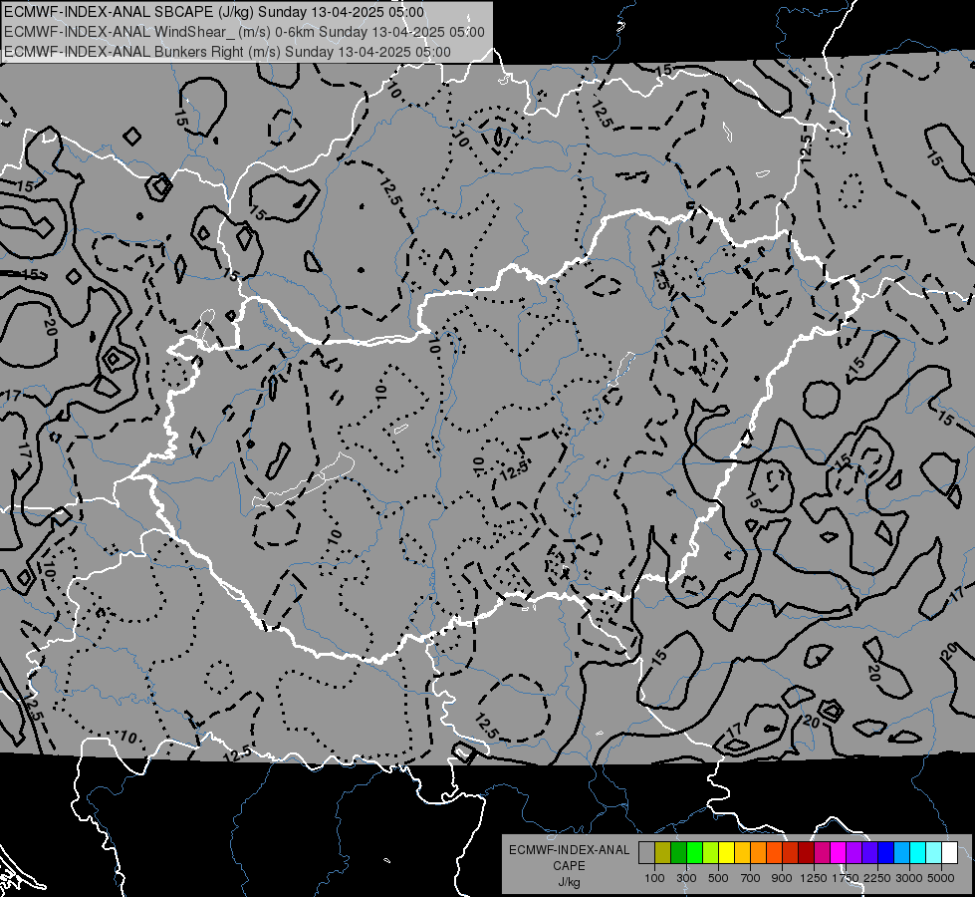Pick the pure blue legend swatch
The width and height of the screenshot is (975, 897).
tap(886, 852)
